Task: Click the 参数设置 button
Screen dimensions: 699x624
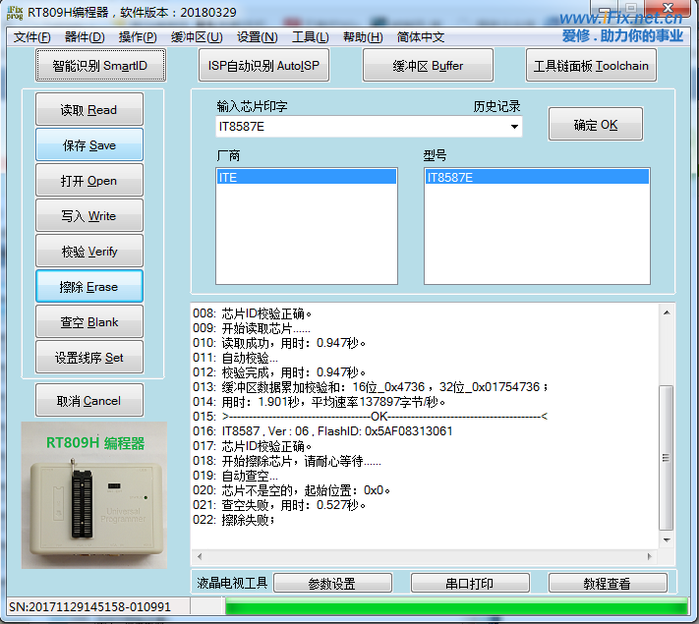Action: [x=332, y=583]
